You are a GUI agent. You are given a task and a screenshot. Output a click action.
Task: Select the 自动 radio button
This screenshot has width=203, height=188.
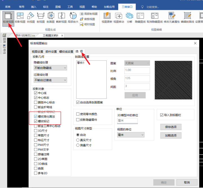[78, 135]
